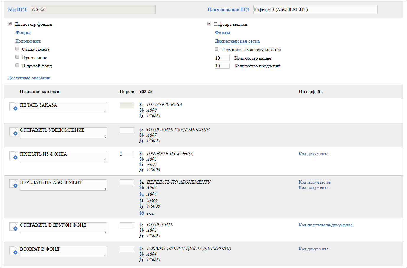
Task: Click settings icon beside ПЕЧАТЬ ЗАКАЗА row
Action: pyautogui.click(x=14, y=107)
